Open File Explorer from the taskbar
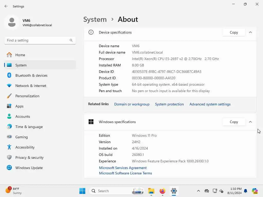This screenshot has width=263, height=197. click(x=151, y=191)
